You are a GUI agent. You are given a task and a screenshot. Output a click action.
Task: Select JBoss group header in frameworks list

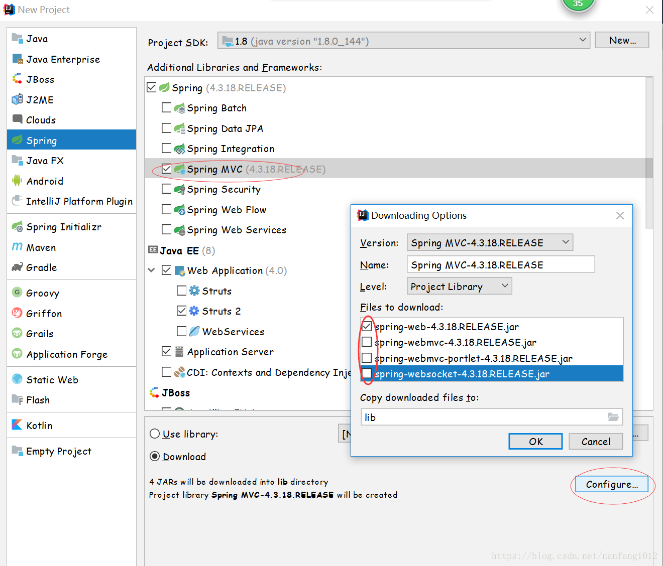tap(170, 392)
